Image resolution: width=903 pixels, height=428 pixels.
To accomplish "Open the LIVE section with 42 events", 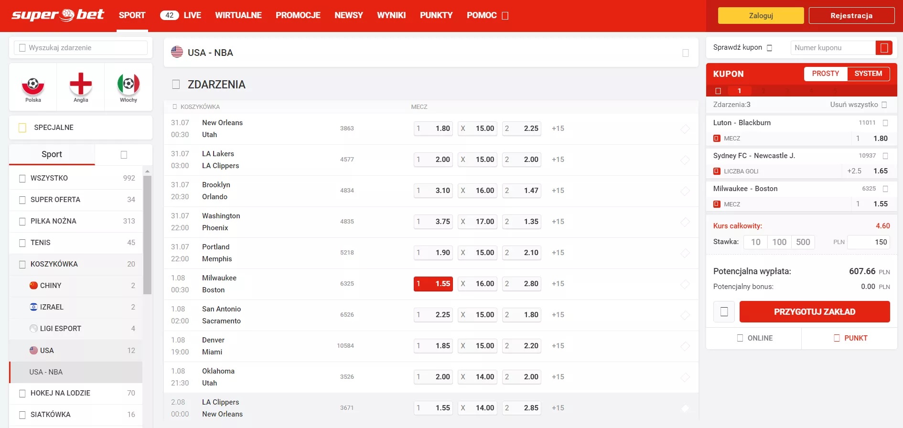I will coord(181,15).
